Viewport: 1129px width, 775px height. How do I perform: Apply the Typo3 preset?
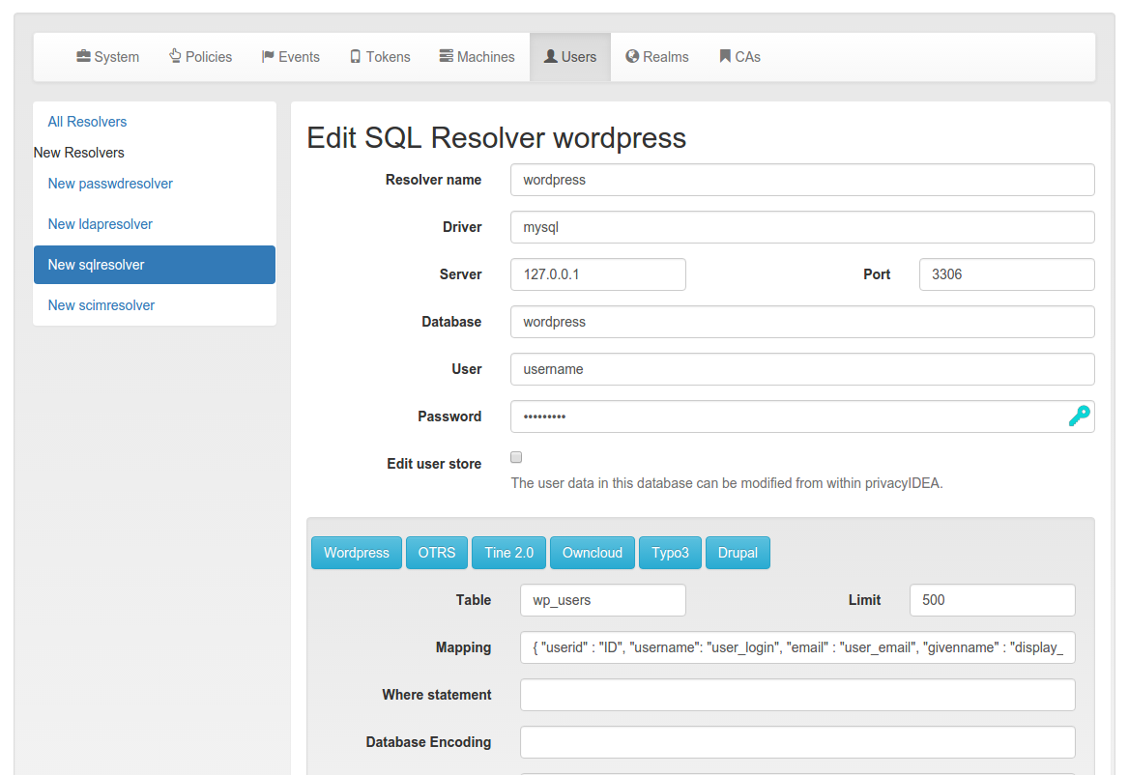click(x=670, y=553)
